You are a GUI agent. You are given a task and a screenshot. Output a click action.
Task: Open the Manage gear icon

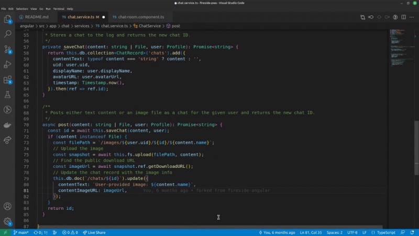point(7,221)
